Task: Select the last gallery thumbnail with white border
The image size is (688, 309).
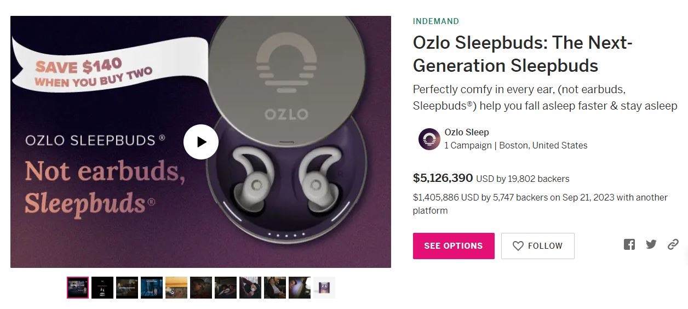Action: (x=324, y=288)
